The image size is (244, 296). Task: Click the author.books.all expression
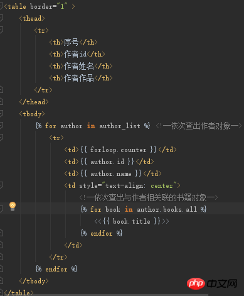coord(167,209)
